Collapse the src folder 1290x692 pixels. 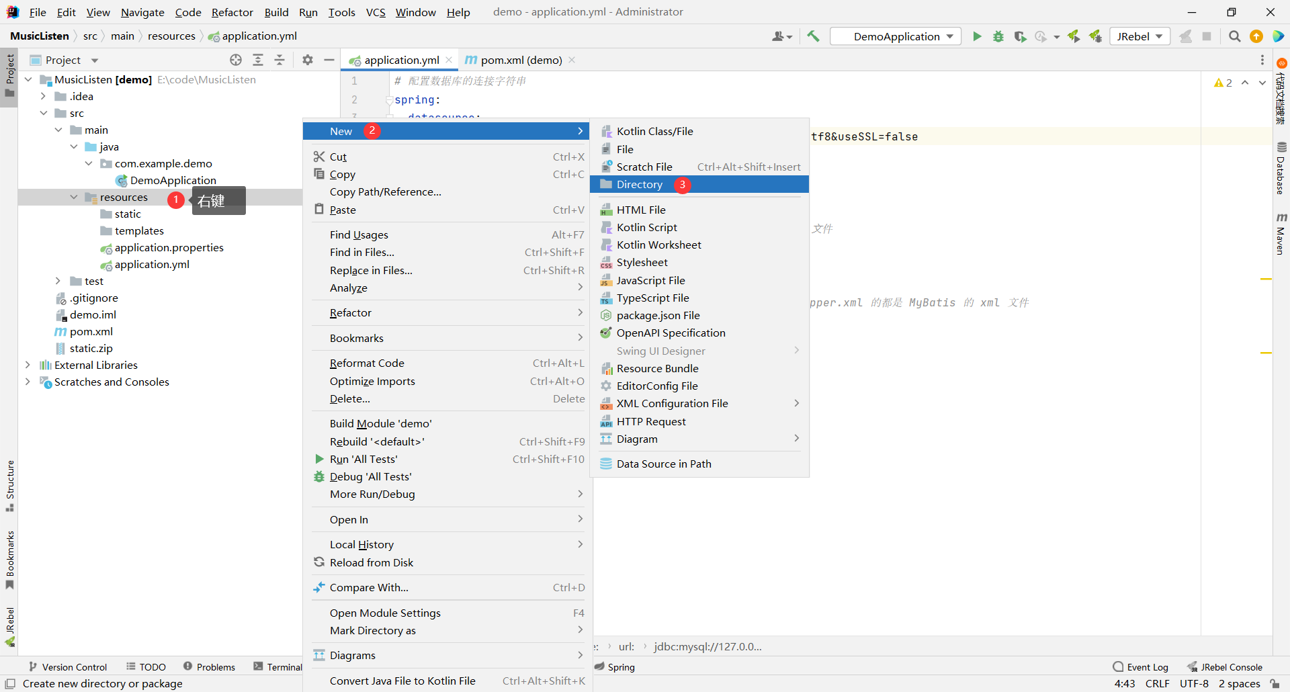[44, 113]
